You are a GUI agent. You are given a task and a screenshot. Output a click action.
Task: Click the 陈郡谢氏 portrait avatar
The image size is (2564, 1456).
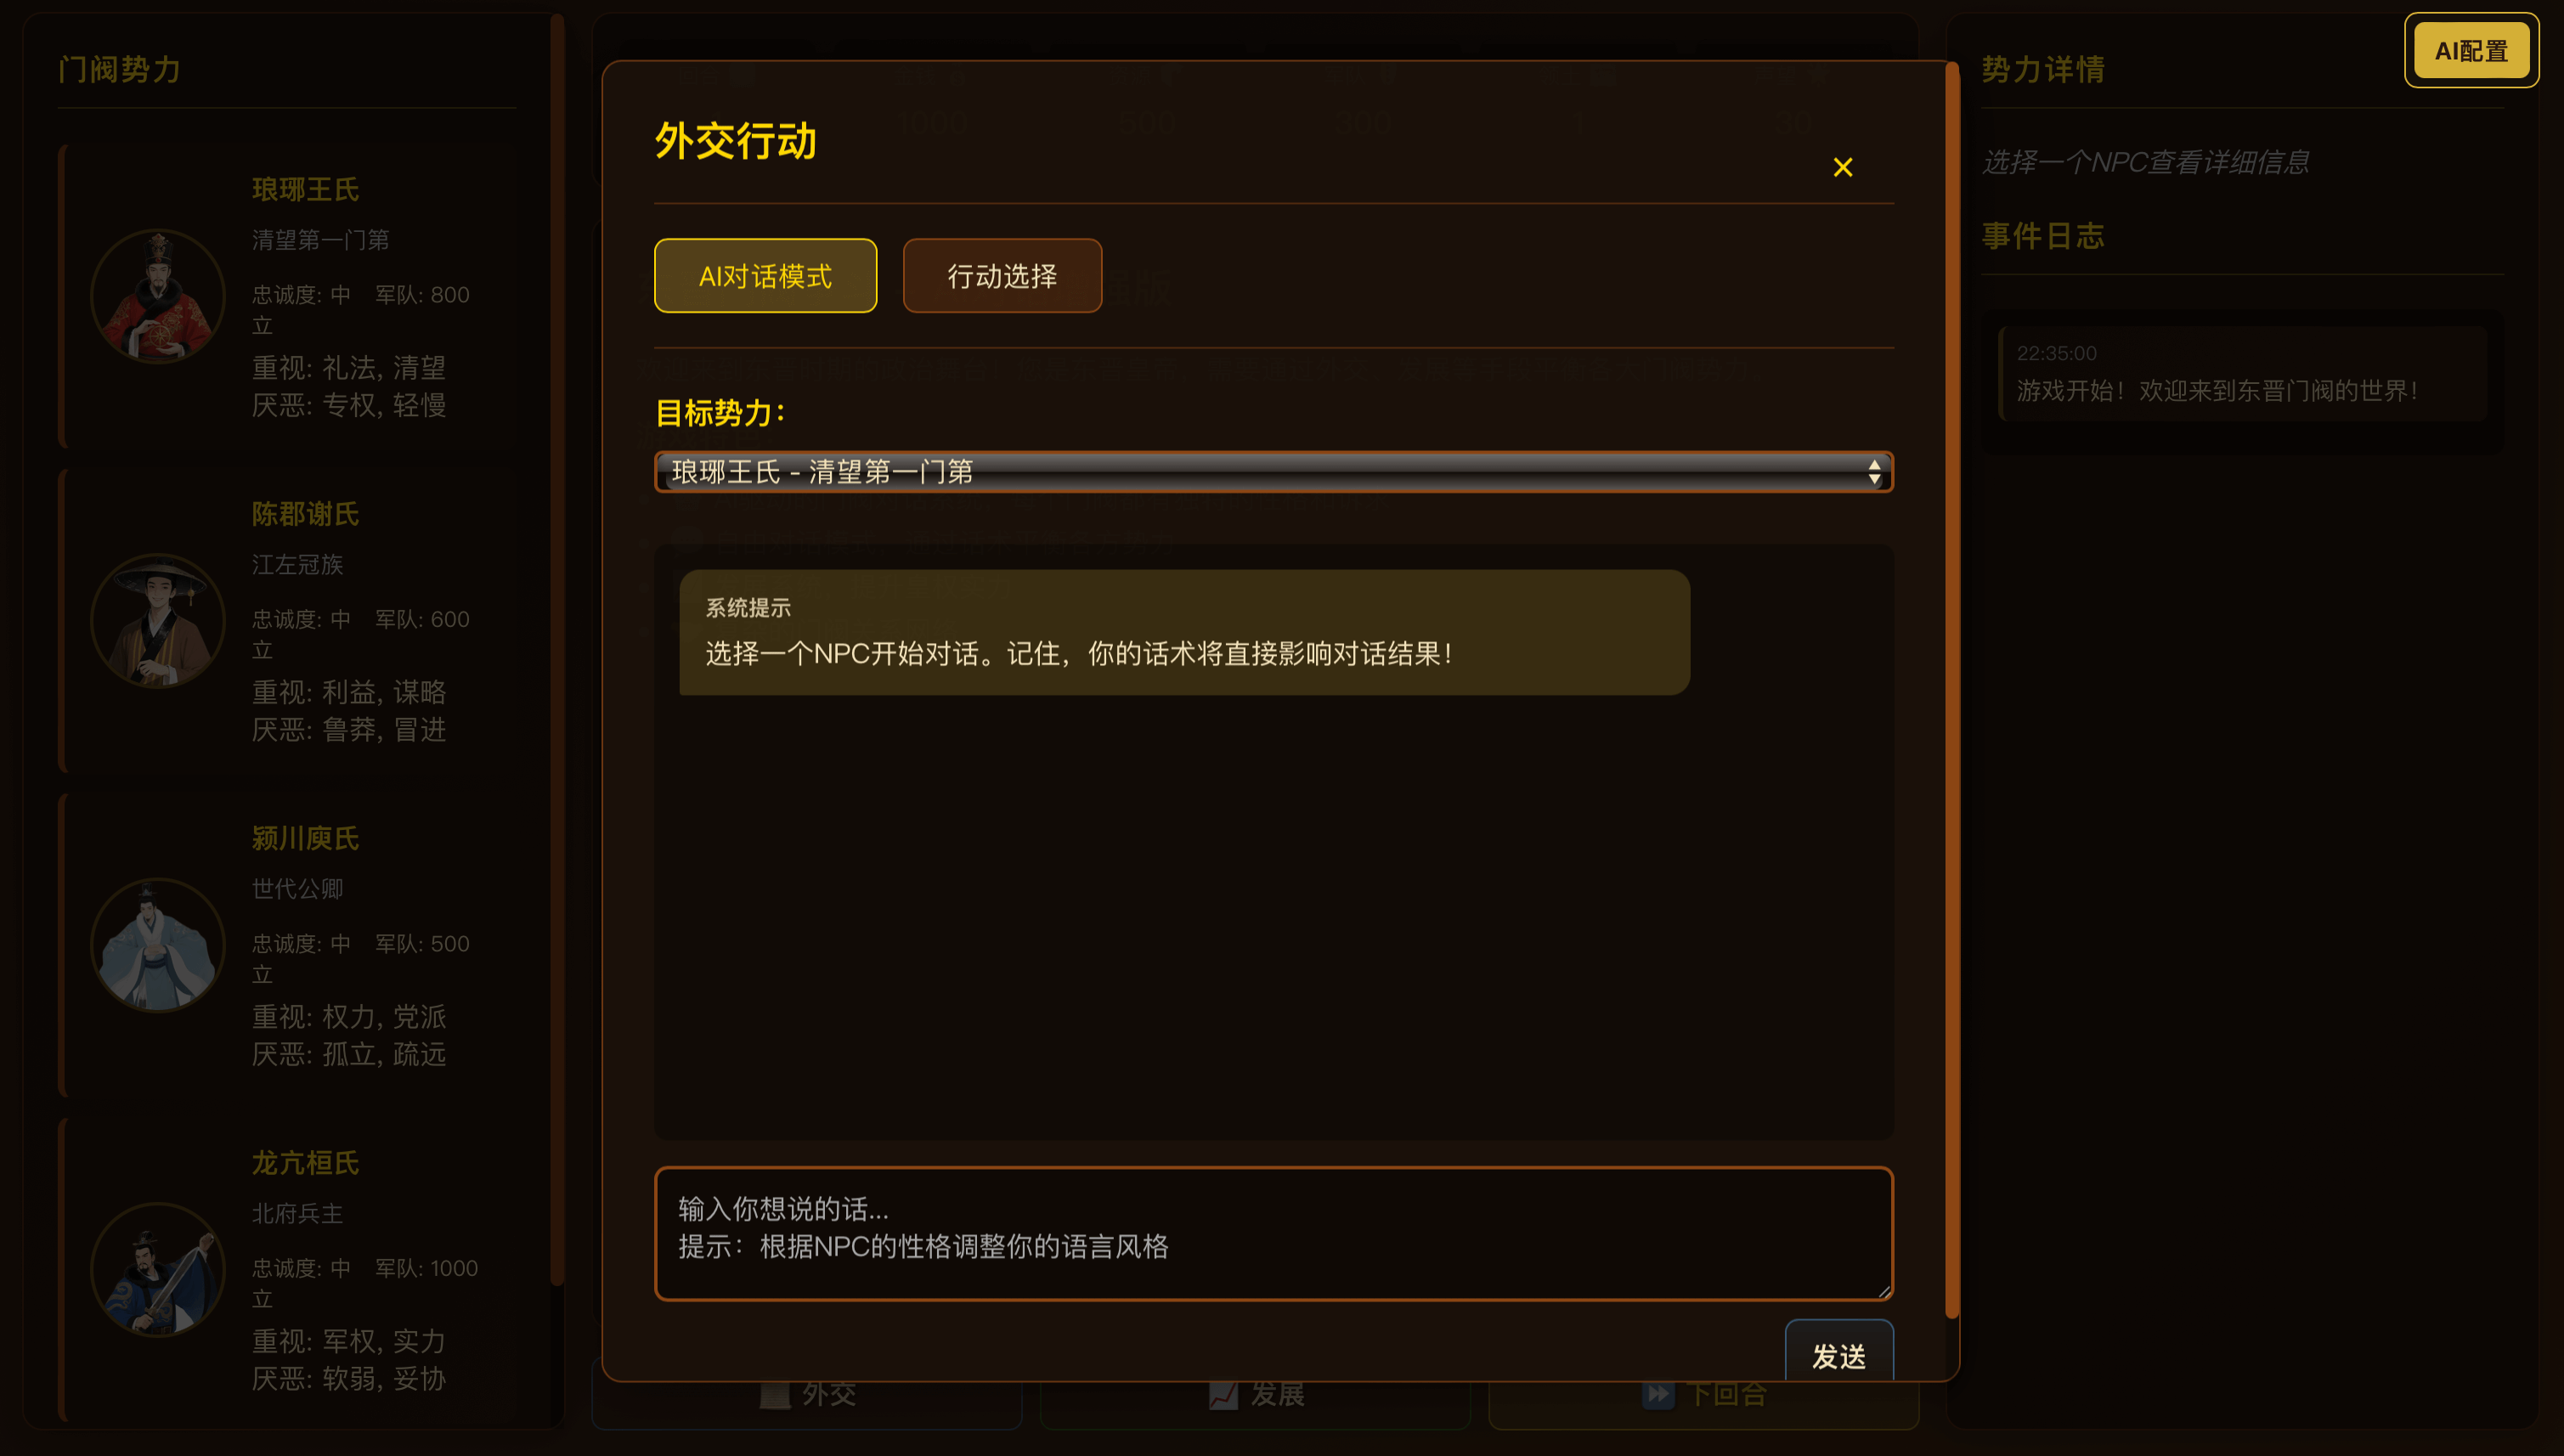pyautogui.click(x=158, y=620)
